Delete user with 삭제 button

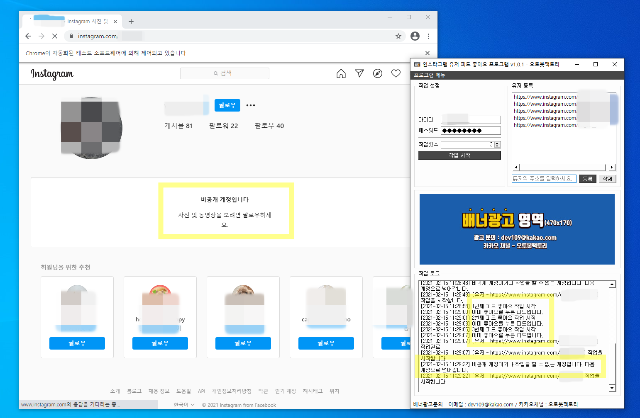[608, 179]
